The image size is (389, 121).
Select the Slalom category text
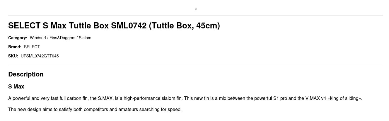85,38
